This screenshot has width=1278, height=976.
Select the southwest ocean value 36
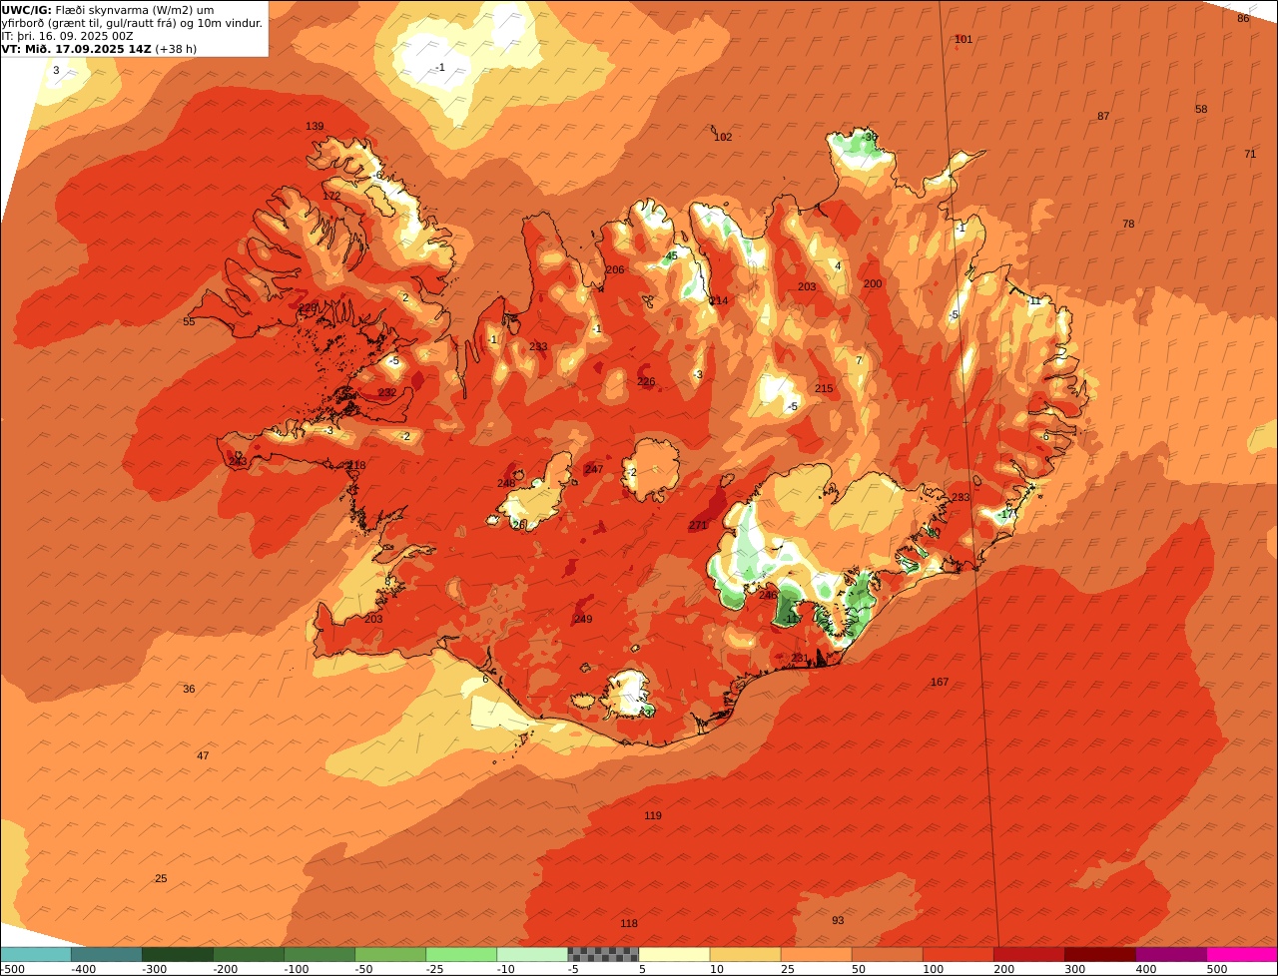(189, 690)
